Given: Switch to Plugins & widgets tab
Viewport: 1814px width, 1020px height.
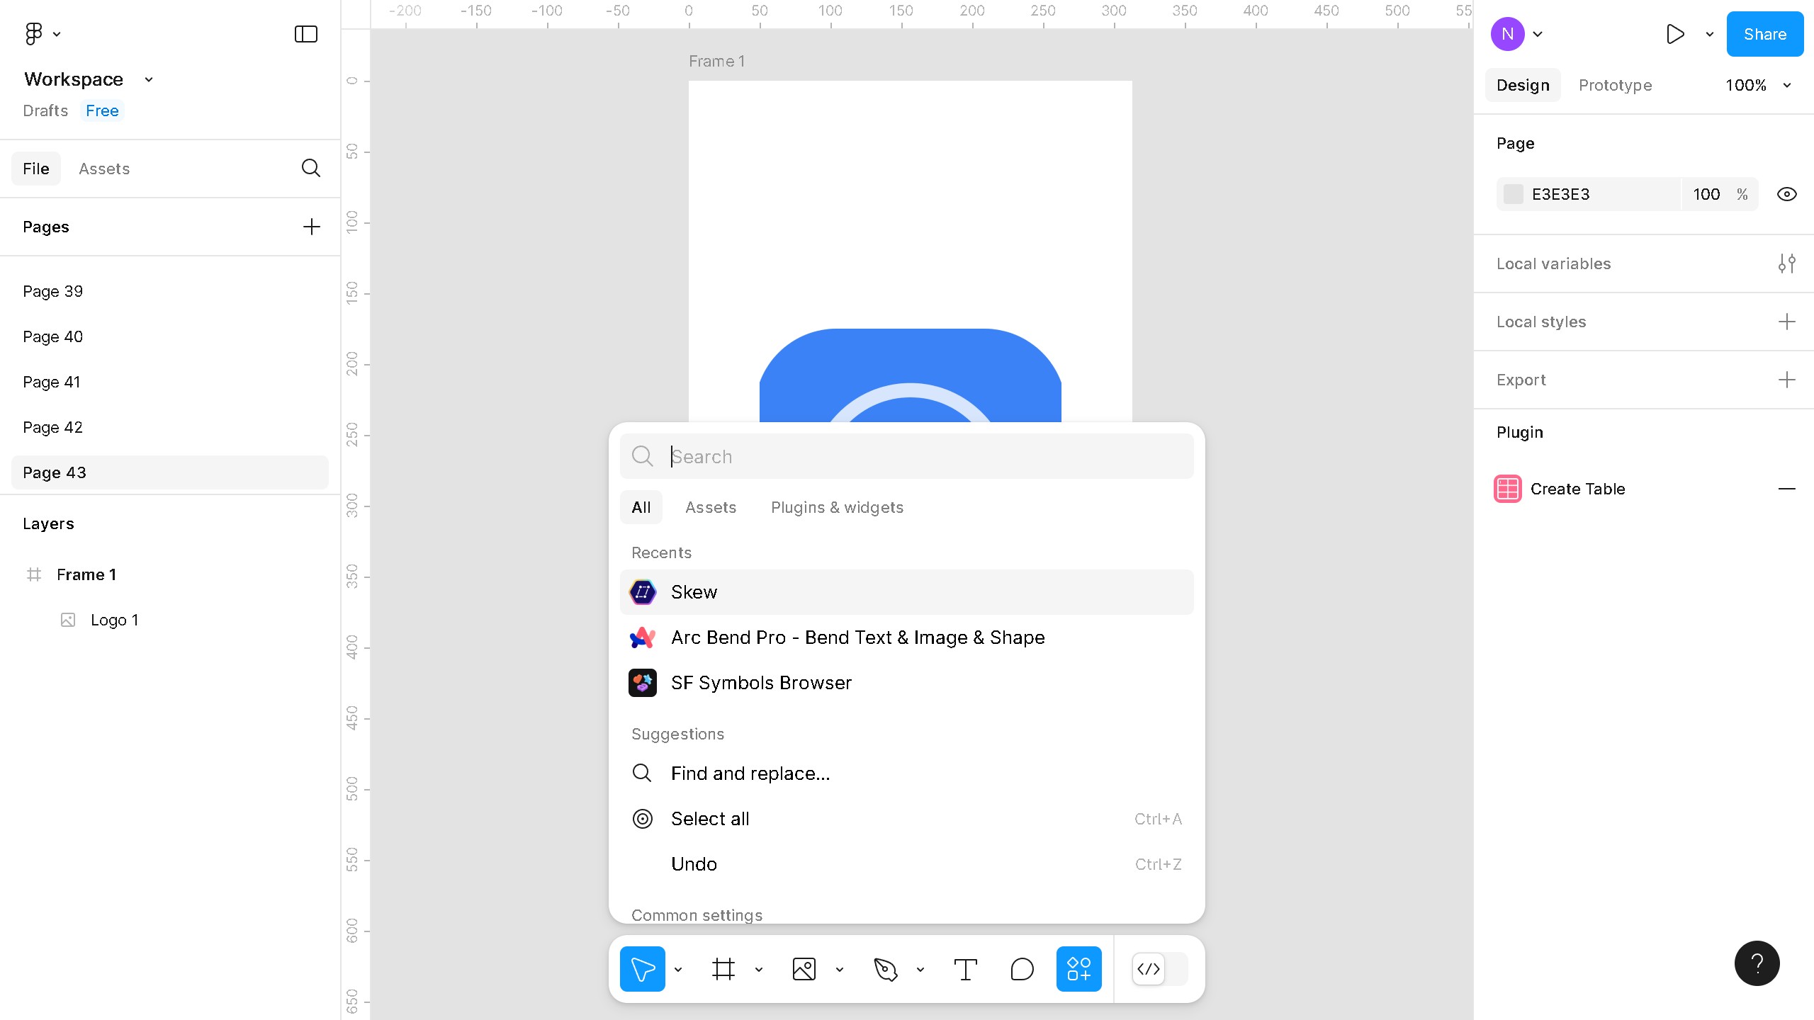Looking at the screenshot, I should (837, 507).
